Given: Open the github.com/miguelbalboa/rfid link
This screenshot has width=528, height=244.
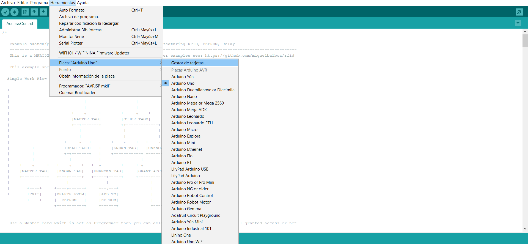Looking at the screenshot, I should [250, 56].
